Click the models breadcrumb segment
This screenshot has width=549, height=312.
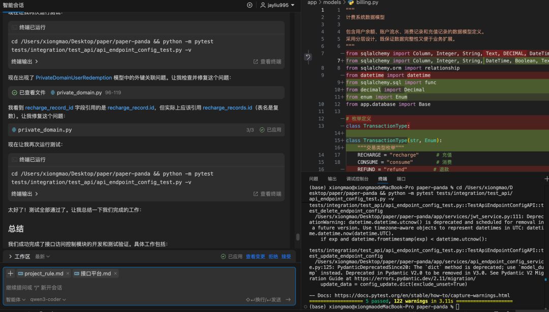332,3
